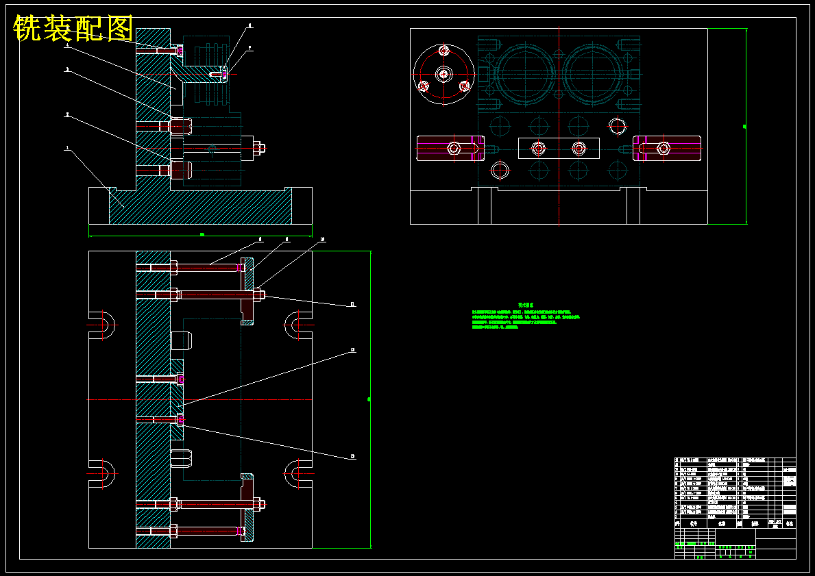Click the 备注 header in parts list
Viewport: 815px width, 576px height.
(790, 524)
